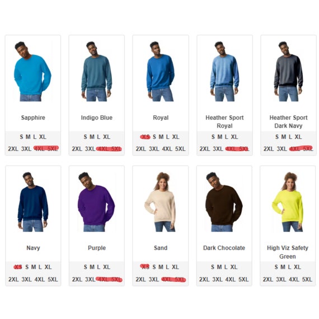The image size is (319, 319).
Task: Click the Sapphire color name link
Action: point(33,118)
